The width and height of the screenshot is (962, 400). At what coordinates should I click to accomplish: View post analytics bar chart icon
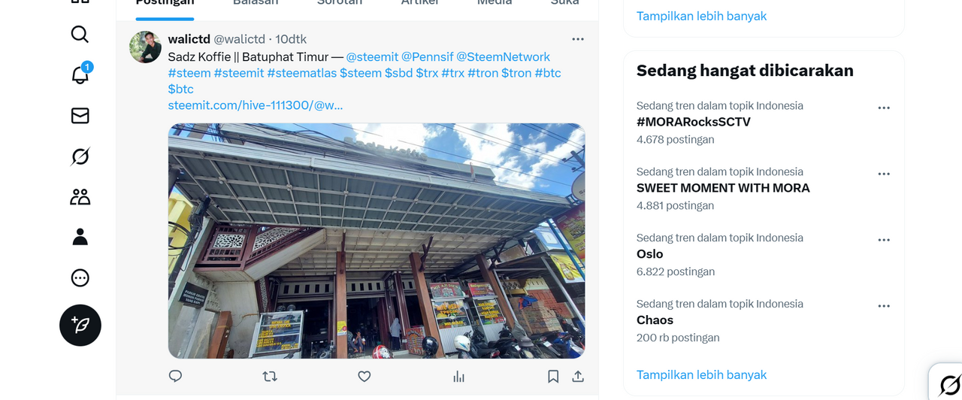click(458, 376)
